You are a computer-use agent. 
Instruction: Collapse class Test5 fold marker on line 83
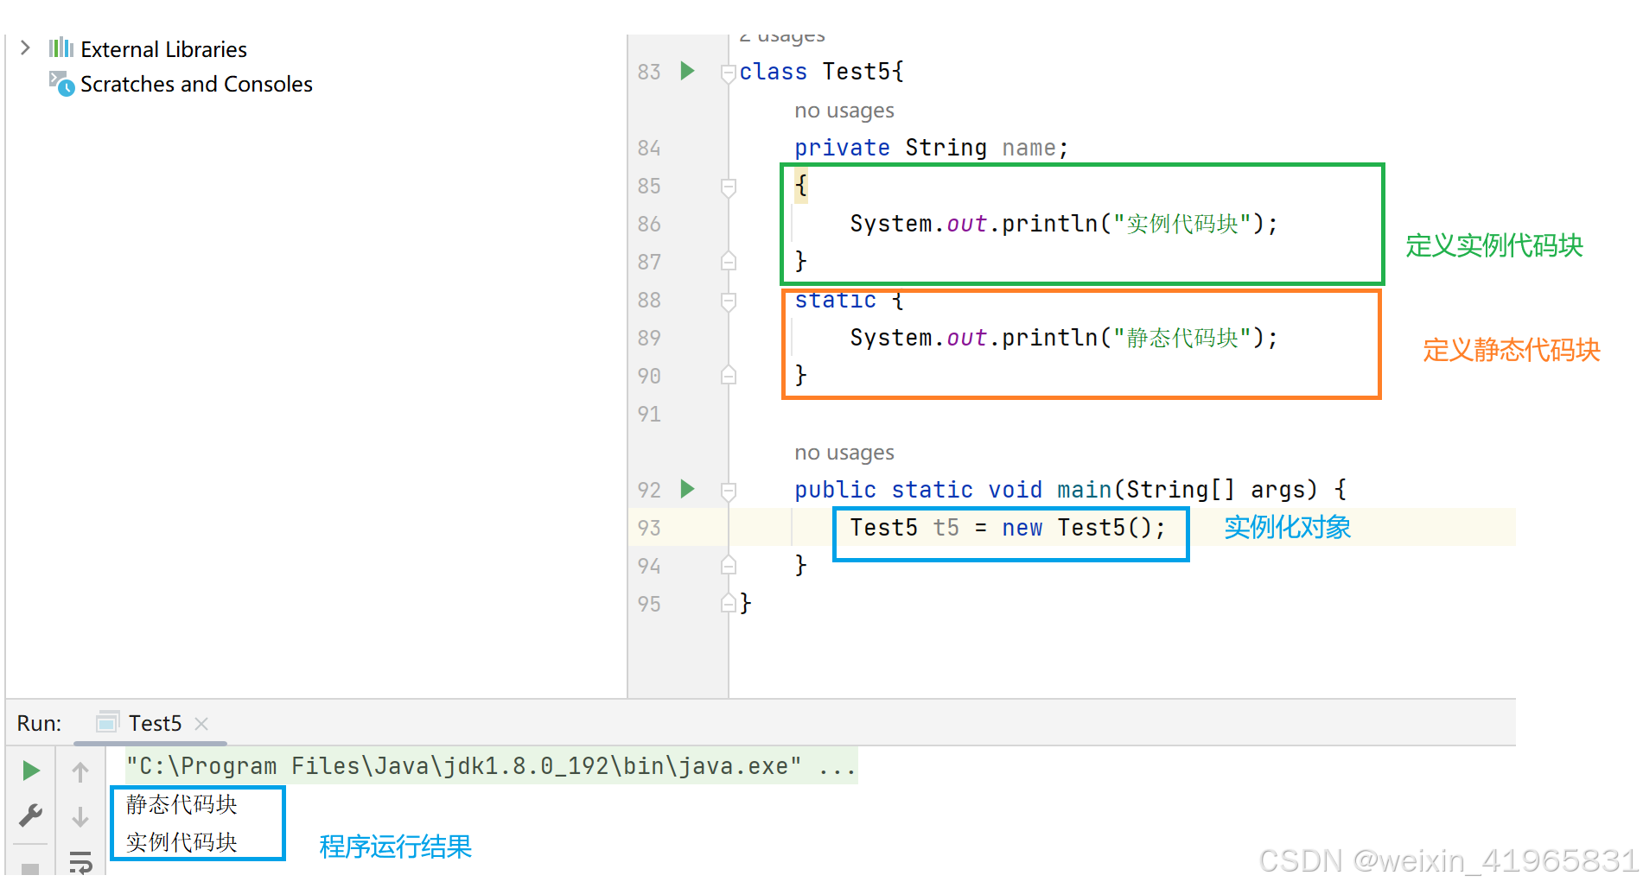[x=728, y=73]
